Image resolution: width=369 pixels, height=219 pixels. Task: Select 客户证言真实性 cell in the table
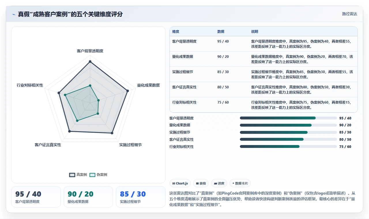coord(184,87)
